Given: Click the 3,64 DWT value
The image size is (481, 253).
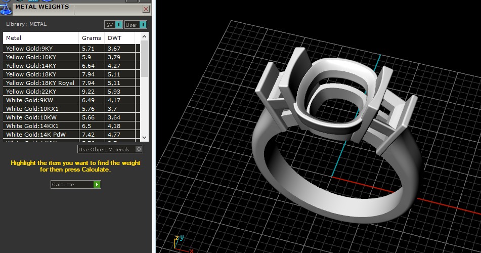Looking at the screenshot, I should (x=114, y=117).
